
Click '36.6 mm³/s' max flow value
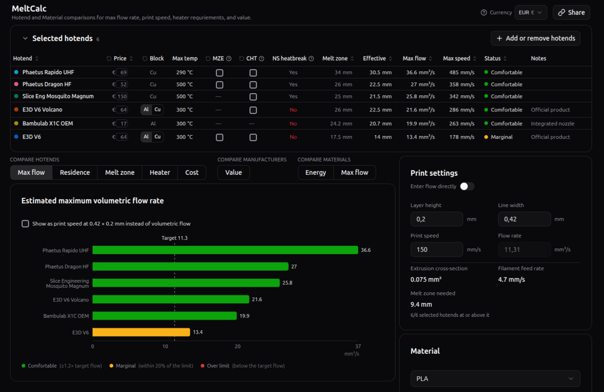pos(420,73)
